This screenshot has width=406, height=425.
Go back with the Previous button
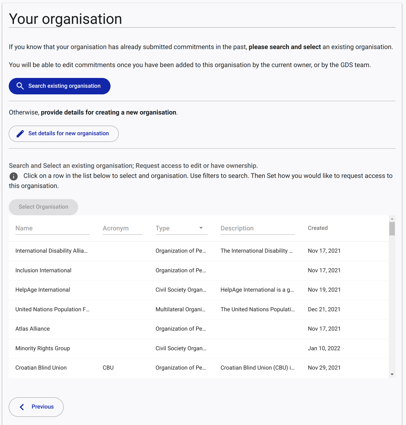point(36,407)
